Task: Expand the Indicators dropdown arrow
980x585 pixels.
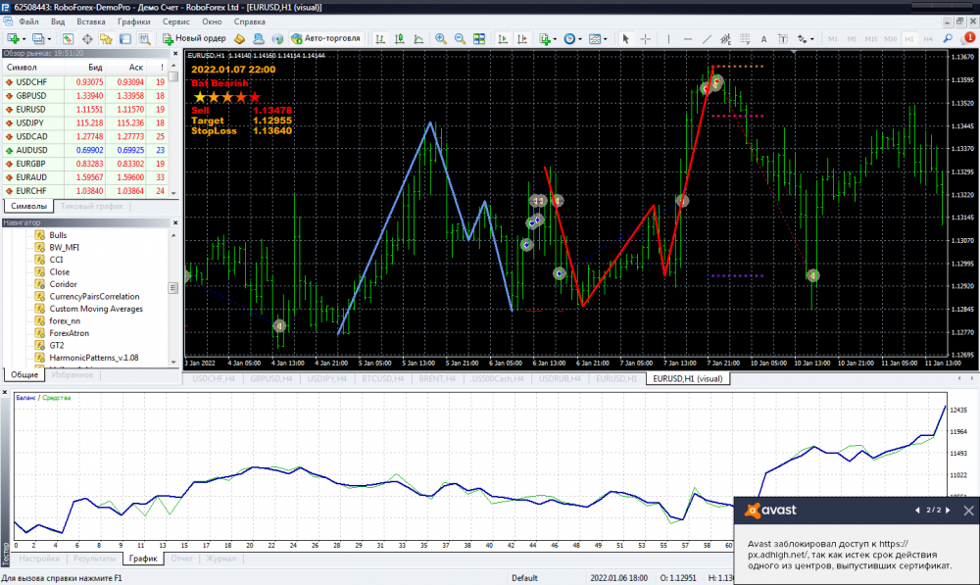Action: pyautogui.click(x=555, y=39)
